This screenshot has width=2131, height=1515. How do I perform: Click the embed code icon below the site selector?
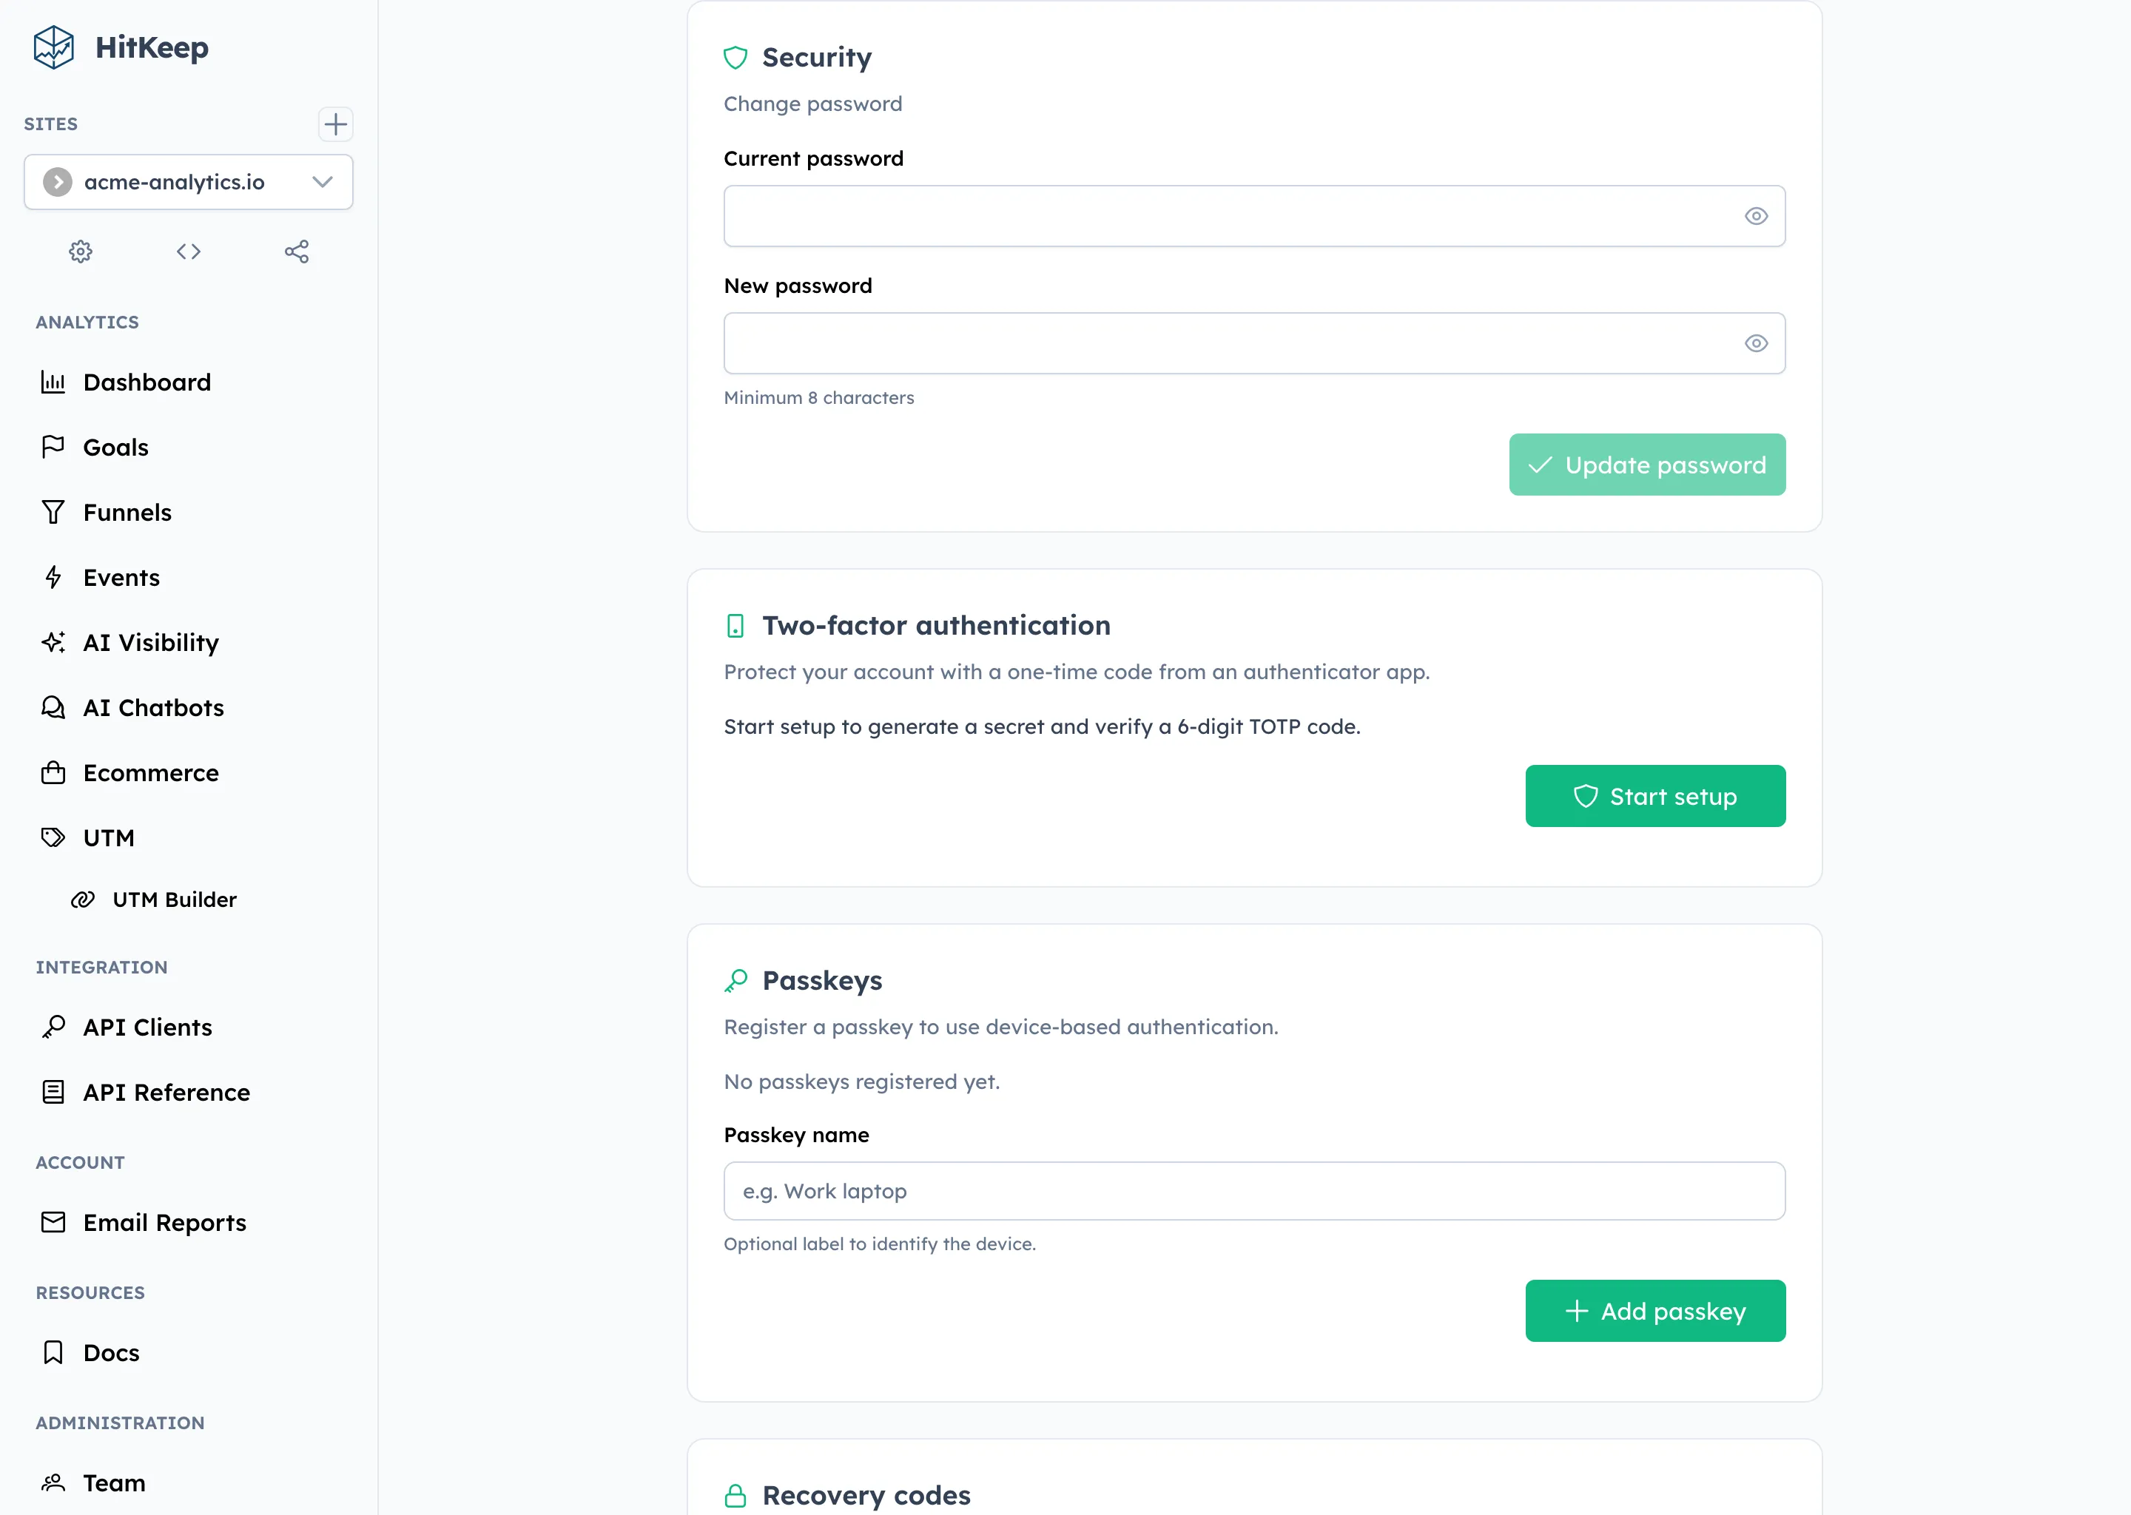pyautogui.click(x=189, y=251)
